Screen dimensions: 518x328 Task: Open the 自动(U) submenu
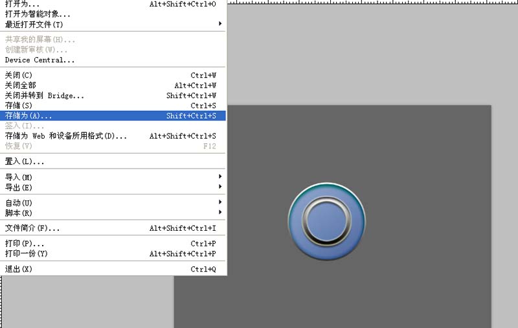pos(113,203)
